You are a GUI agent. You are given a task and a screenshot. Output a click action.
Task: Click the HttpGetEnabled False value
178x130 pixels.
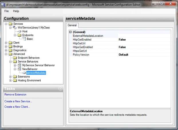point(144,39)
